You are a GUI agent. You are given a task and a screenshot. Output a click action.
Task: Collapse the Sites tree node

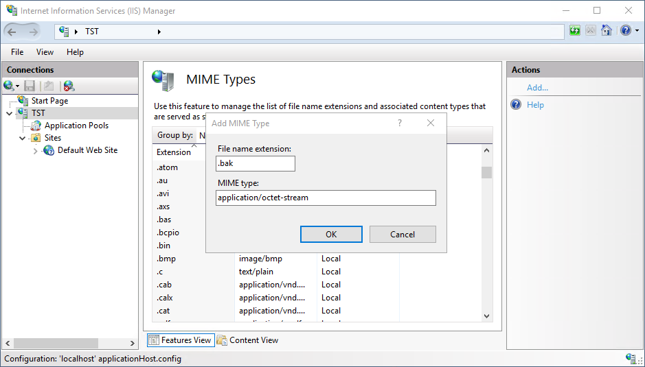tap(22, 138)
